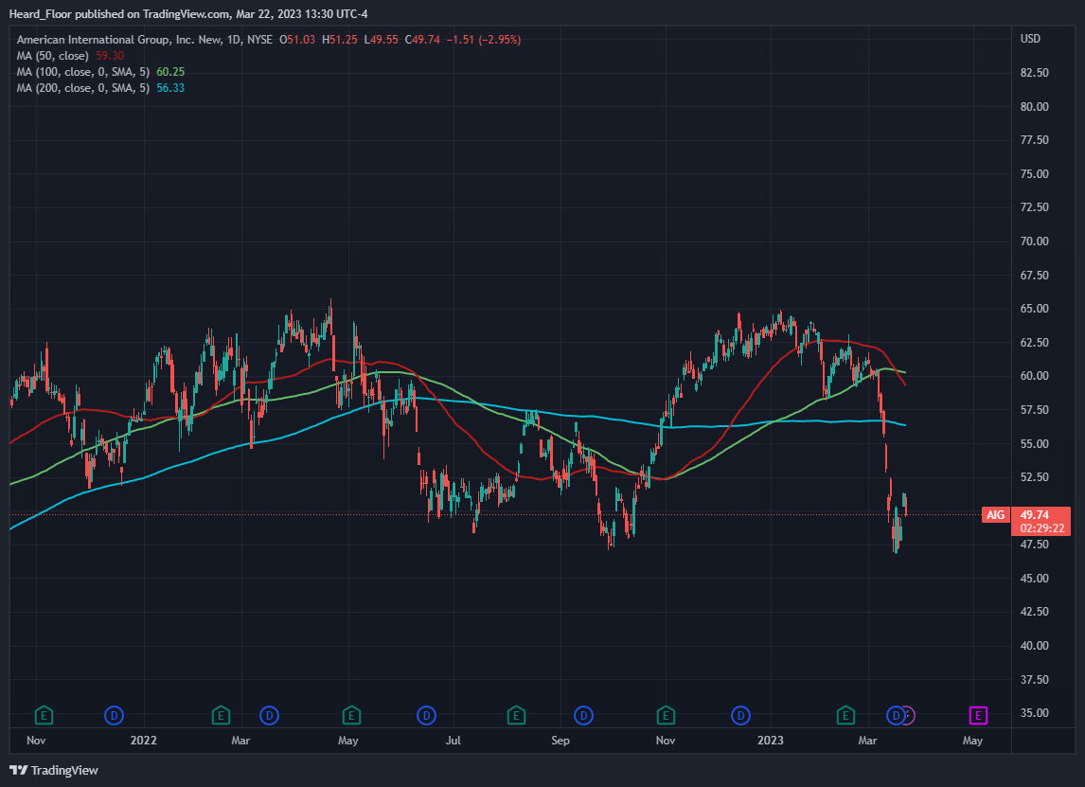The width and height of the screenshot is (1085, 787).
Task: Click the open value O51.03 in the legend
Action: click(x=297, y=40)
